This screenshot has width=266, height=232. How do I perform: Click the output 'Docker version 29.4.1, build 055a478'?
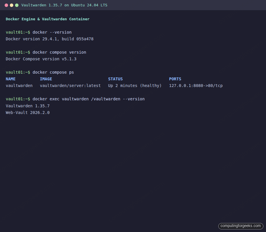(x=49, y=39)
